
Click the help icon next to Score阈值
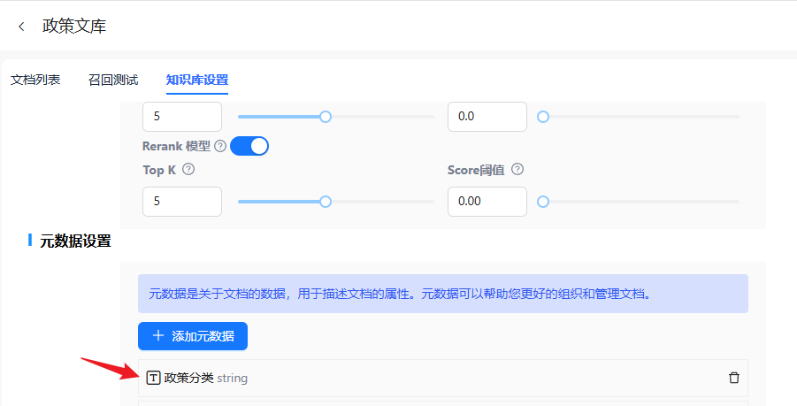coord(517,170)
